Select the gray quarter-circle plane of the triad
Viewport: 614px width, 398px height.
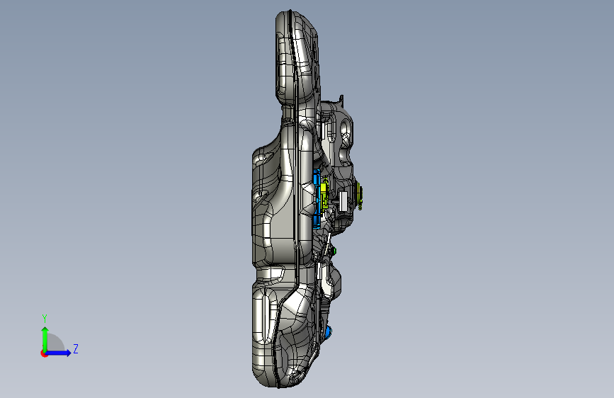coord(56,343)
